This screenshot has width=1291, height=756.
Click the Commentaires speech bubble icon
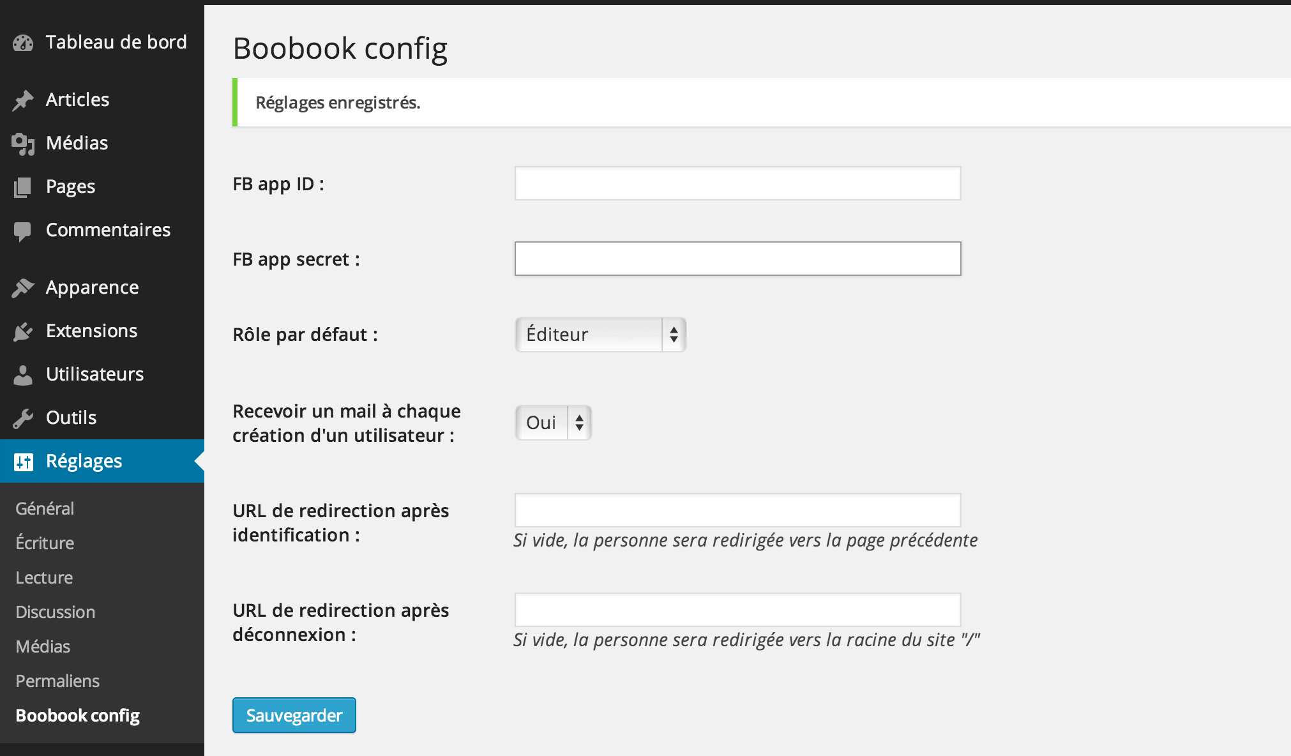pos(23,231)
